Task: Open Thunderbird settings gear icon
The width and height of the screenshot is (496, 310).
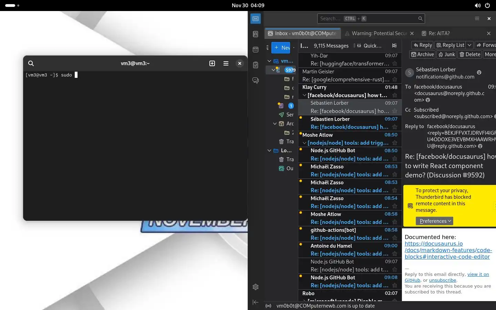Action: pyautogui.click(x=256, y=287)
